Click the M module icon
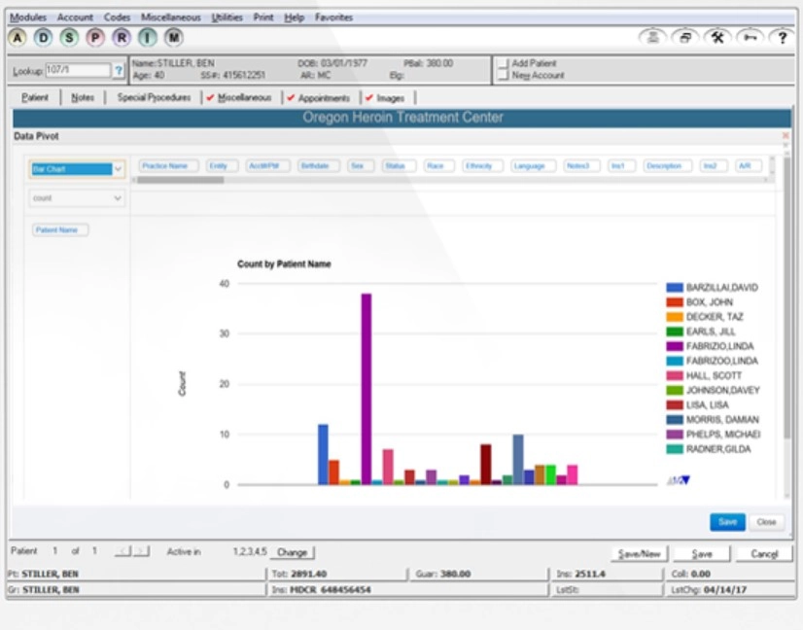This screenshot has width=803, height=630. [x=175, y=36]
